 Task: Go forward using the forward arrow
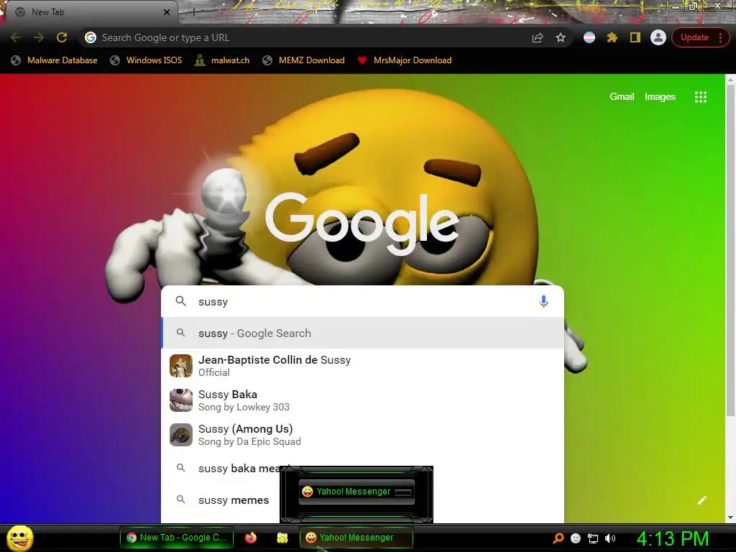39,37
